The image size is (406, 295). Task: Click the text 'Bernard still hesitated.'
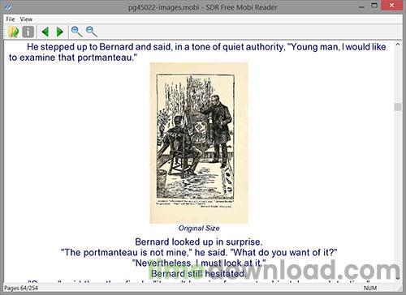(198, 274)
